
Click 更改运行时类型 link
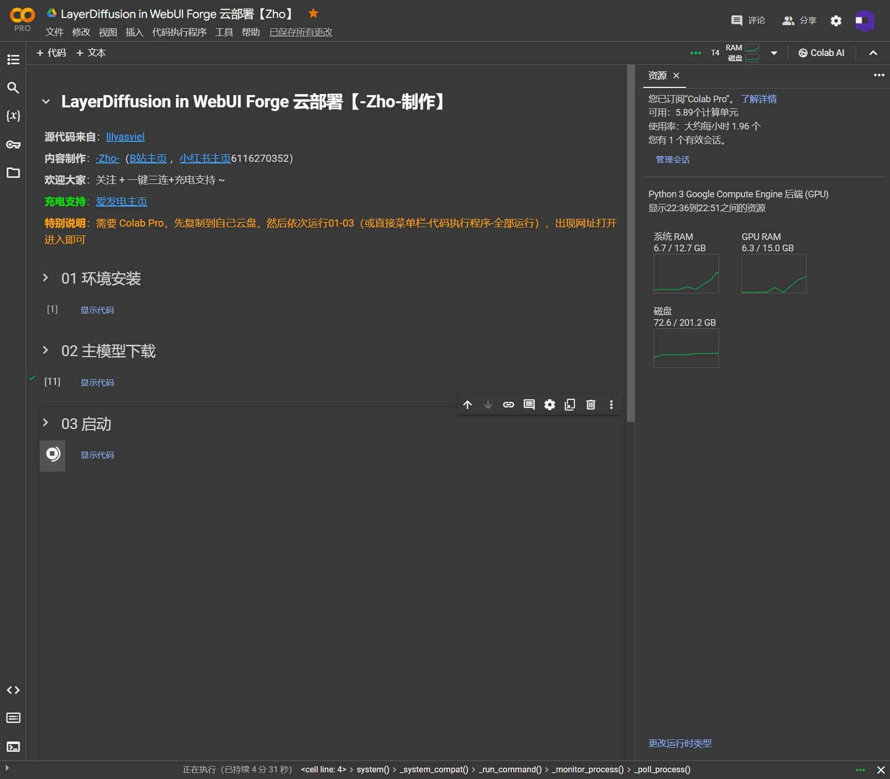[680, 743]
